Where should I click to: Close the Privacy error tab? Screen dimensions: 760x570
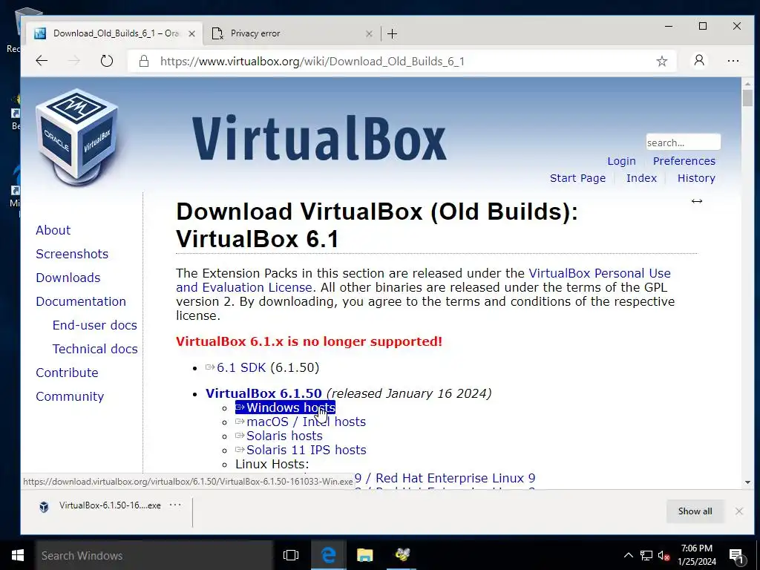click(x=369, y=33)
